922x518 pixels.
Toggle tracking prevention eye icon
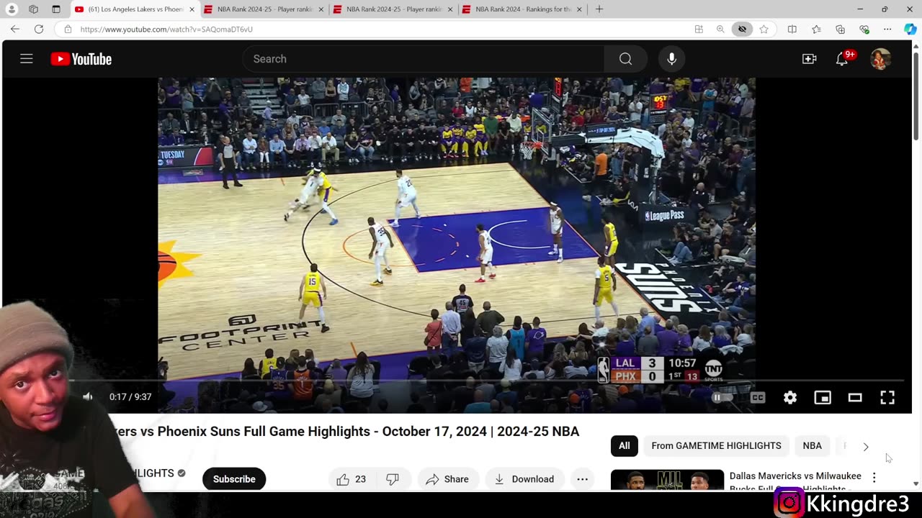742,29
